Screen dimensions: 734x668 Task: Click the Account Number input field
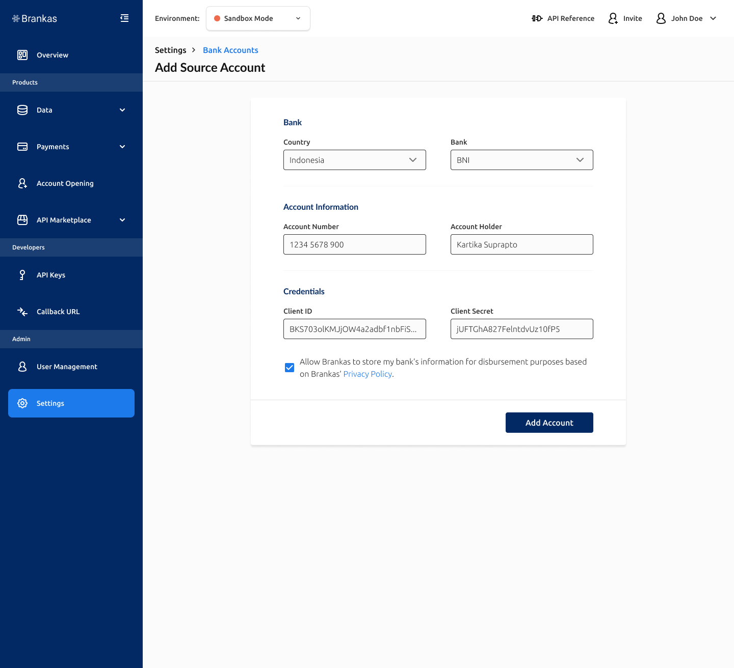click(355, 244)
